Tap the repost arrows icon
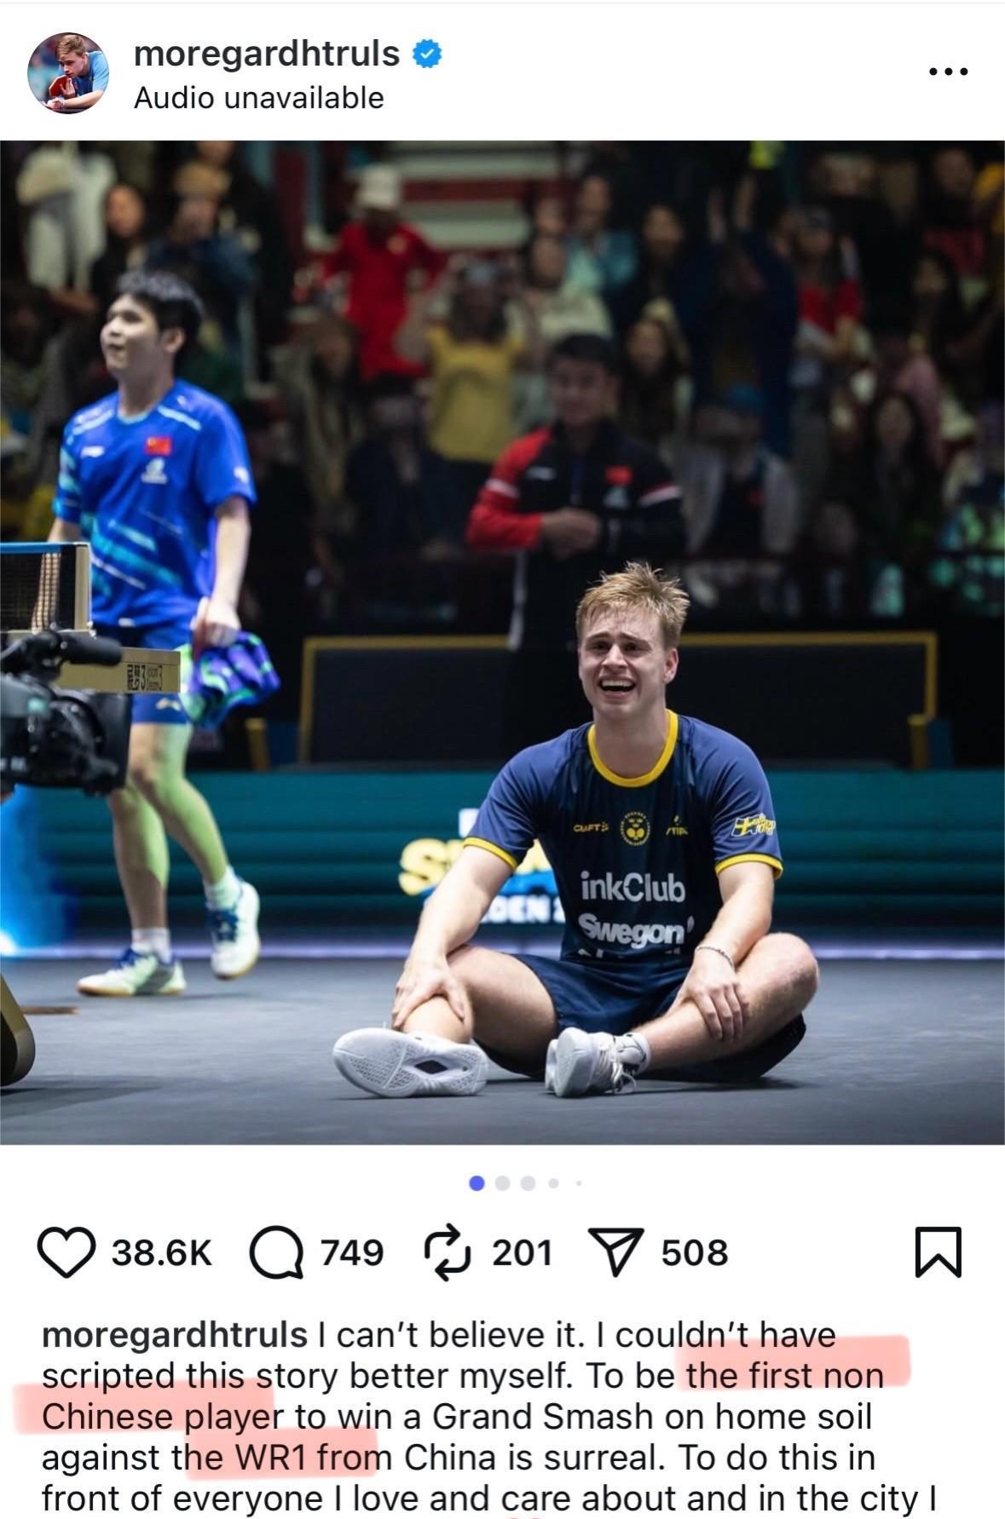Viewport: 1005px width, 1519px height. [x=448, y=1252]
